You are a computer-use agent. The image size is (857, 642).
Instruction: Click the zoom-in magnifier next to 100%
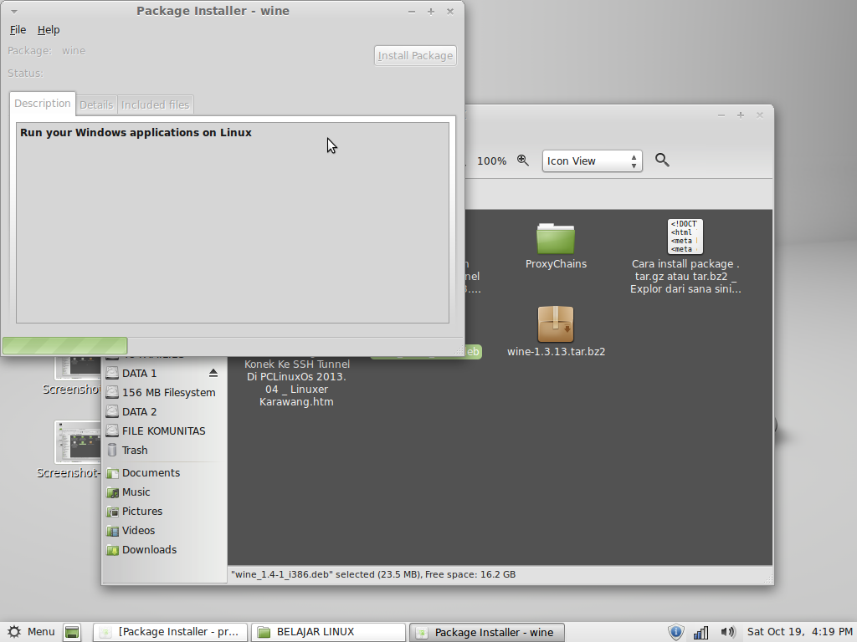523,160
